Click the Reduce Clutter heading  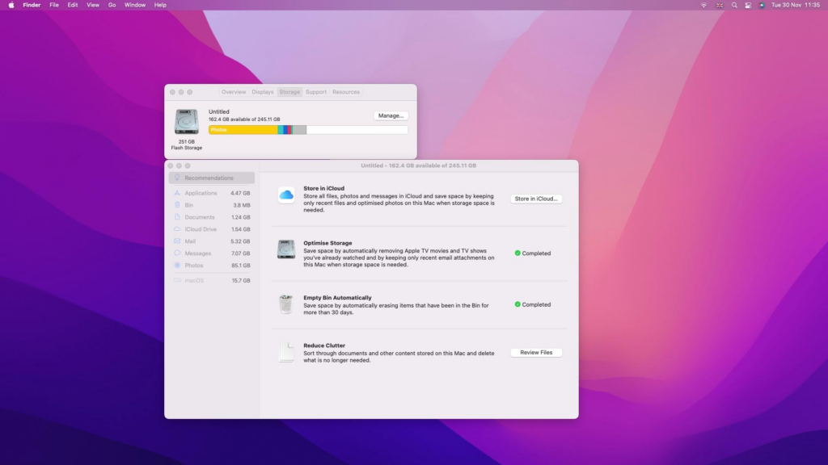point(324,346)
